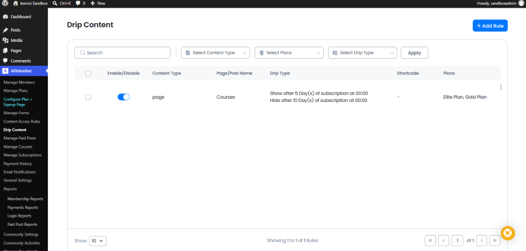
Task: Open Manage Plans menu item
Action: click(16, 91)
